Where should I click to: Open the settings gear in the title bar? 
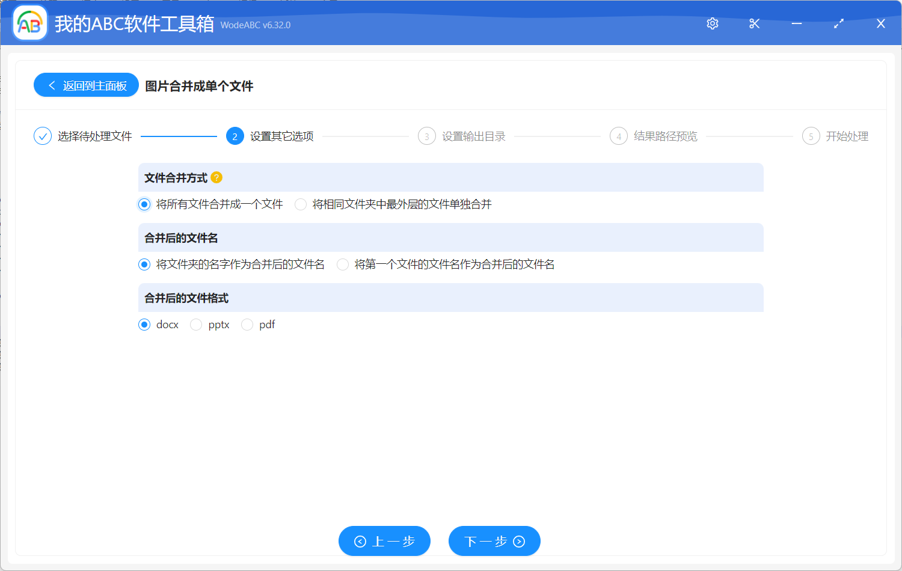(712, 23)
